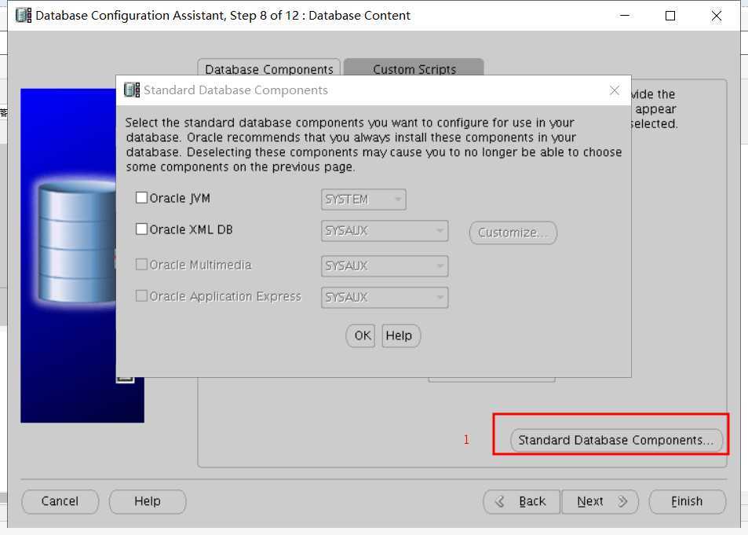Image resolution: width=748 pixels, height=535 pixels.
Task: Open SYSAUX dropdown beside Oracle Multimedia
Action: click(x=385, y=266)
